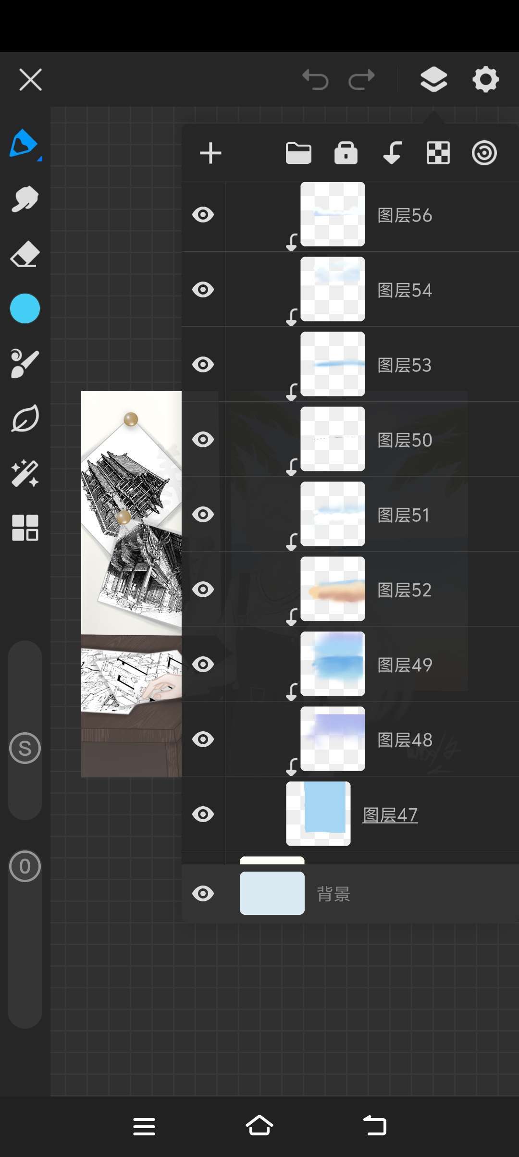Select the smudge tool
Viewport: 519px width, 1157px height.
click(x=25, y=198)
